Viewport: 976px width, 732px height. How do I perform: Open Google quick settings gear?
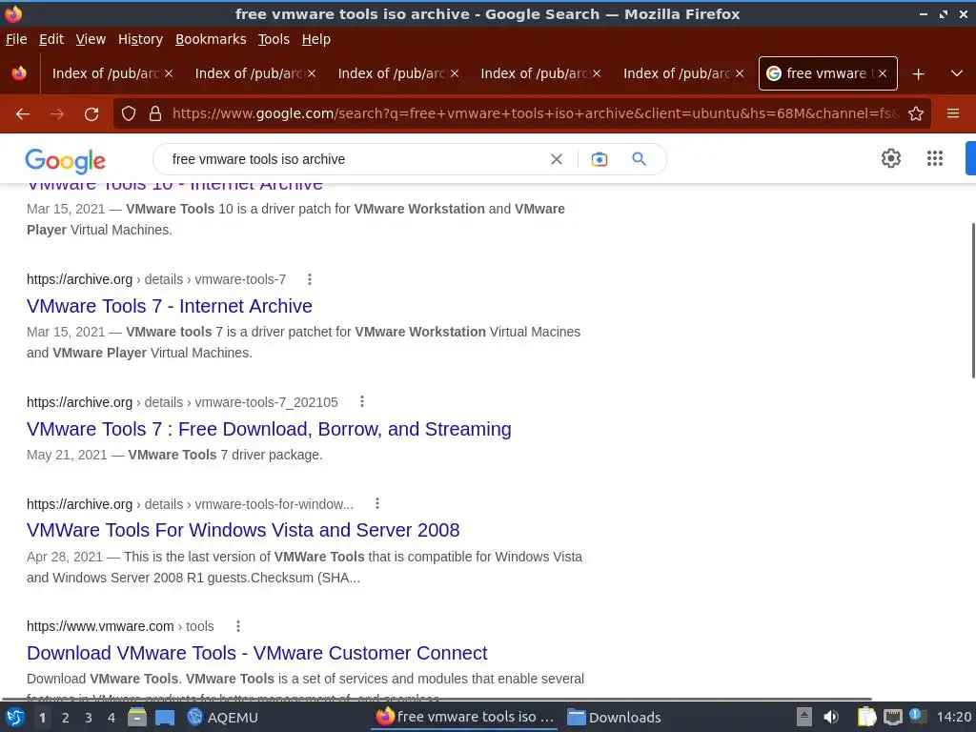pyautogui.click(x=891, y=158)
